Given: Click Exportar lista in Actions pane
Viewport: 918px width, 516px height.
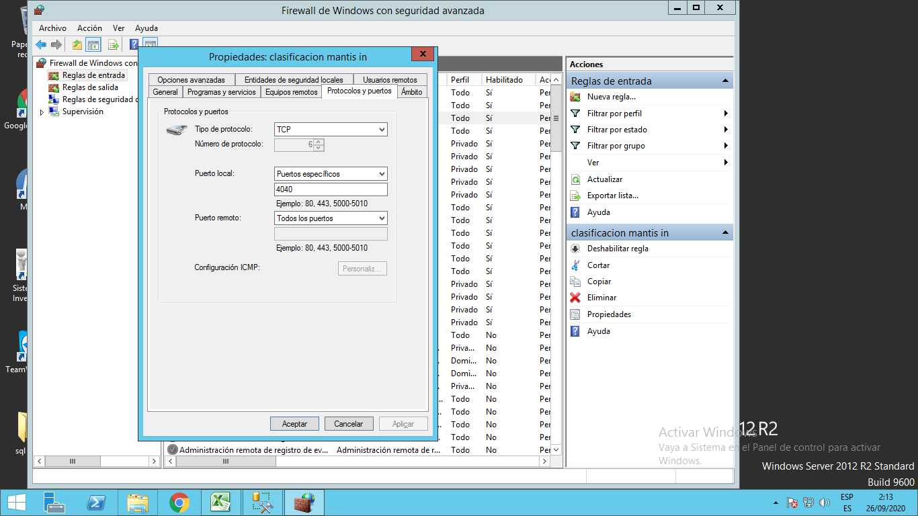Looking at the screenshot, I should tap(612, 196).
